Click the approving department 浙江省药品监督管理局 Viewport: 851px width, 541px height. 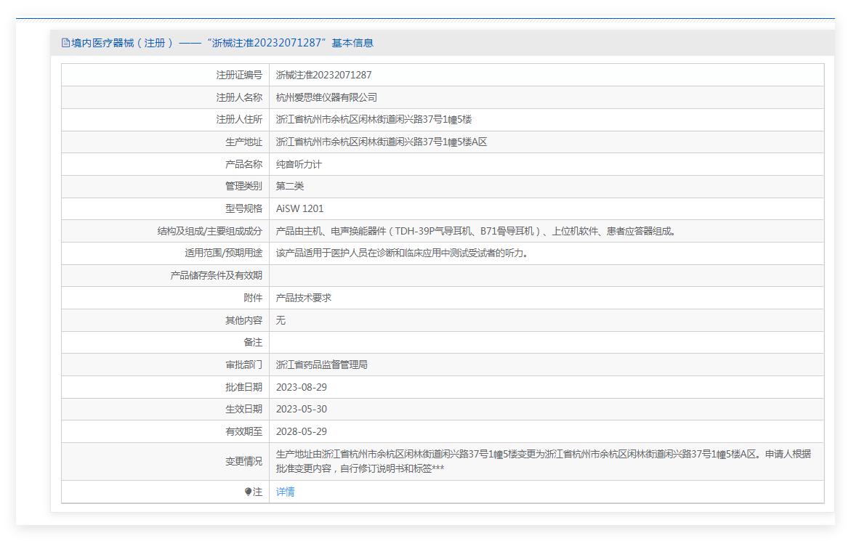tap(321, 365)
